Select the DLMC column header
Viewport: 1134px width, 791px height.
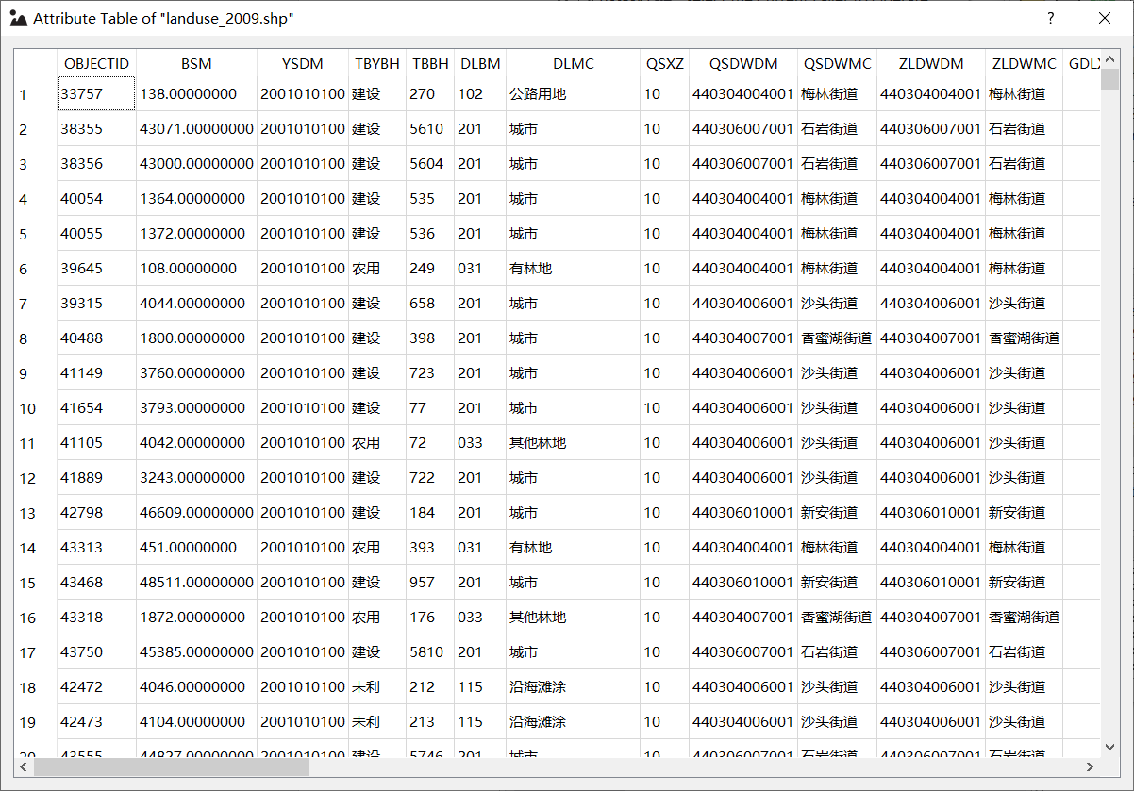click(573, 64)
